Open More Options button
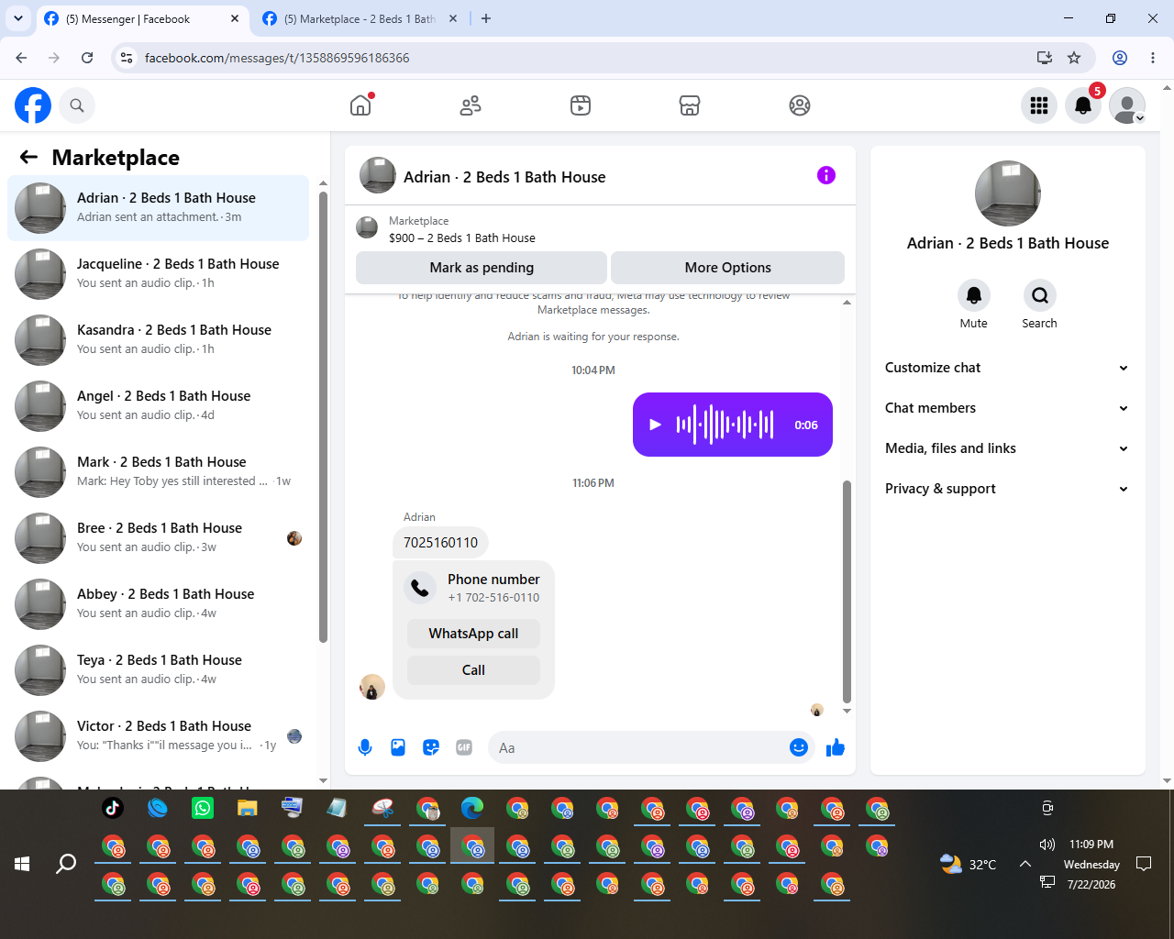The width and height of the screenshot is (1174, 939). 727,268
